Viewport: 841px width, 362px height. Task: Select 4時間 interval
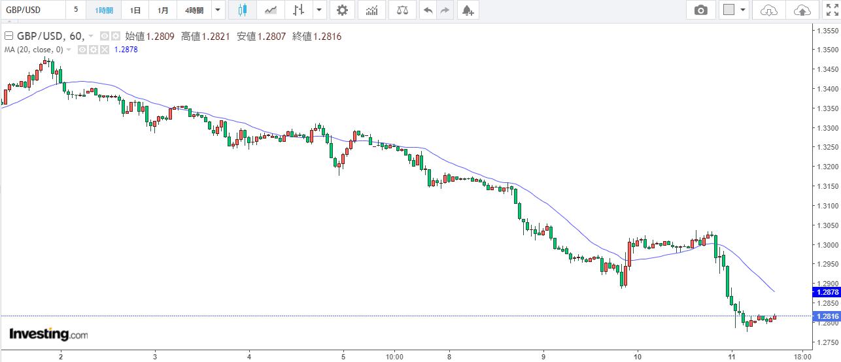(x=194, y=10)
